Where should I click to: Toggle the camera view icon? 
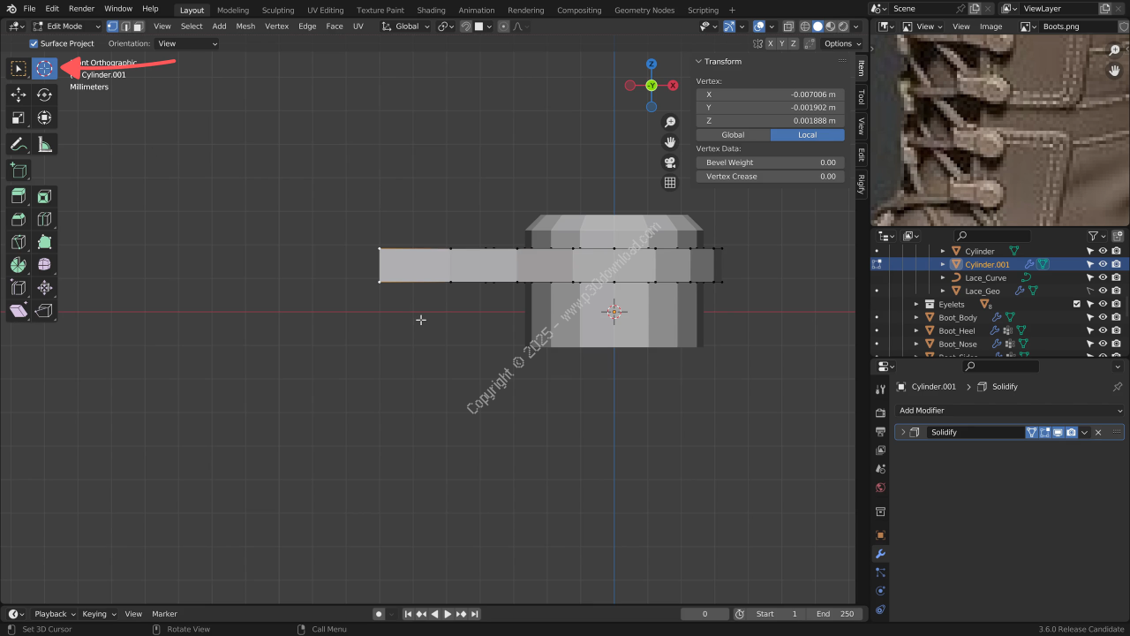click(670, 163)
